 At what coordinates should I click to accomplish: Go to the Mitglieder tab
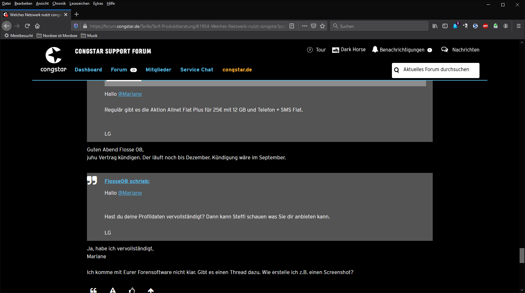click(158, 70)
